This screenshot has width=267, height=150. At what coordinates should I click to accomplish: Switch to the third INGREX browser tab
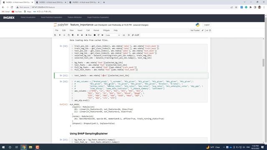pyautogui.click(x=84, y=2)
